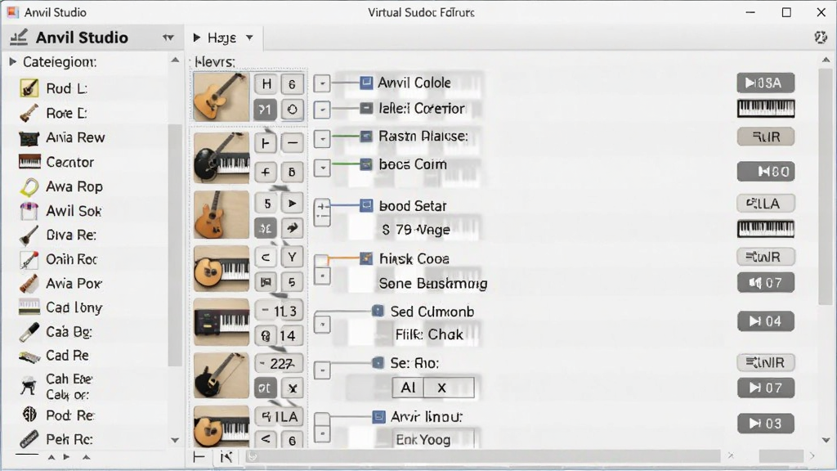The width and height of the screenshot is (837, 471).
Task: Collapse the bocs Coim row
Action: [x=322, y=168]
